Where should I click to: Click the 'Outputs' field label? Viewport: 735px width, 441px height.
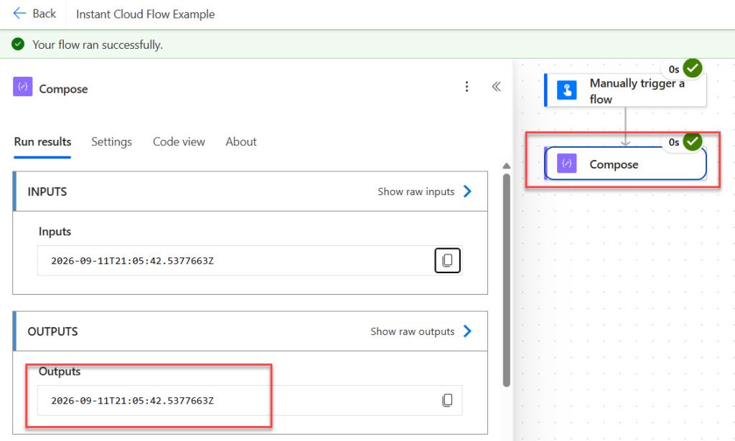pyautogui.click(x=60, y=371)
